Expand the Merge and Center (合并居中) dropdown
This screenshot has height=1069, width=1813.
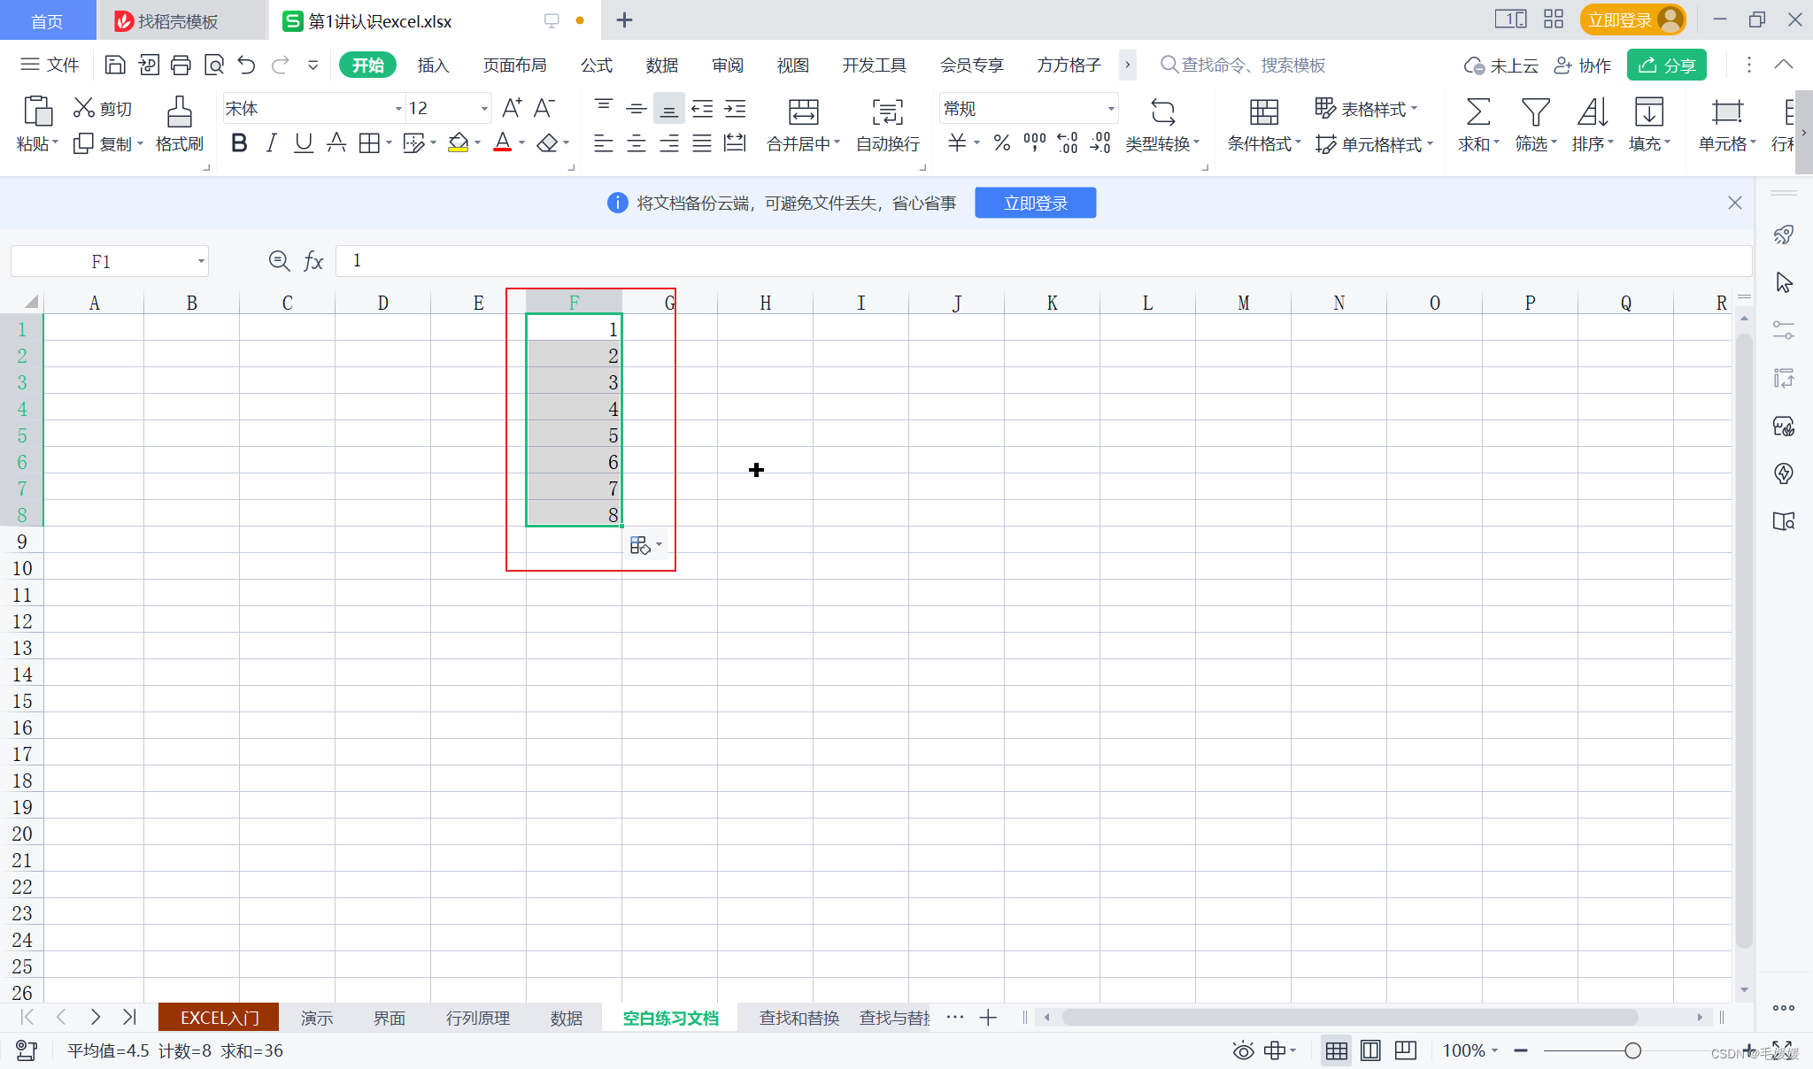[x=837, y=142]
